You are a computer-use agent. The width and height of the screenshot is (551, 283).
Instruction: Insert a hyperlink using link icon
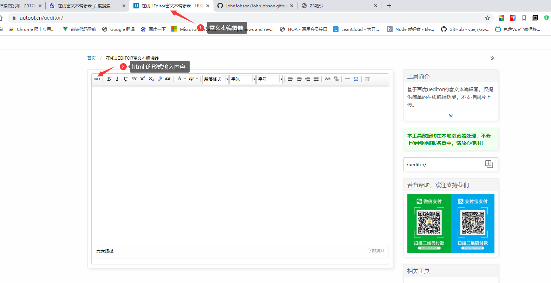tap(328, 79)
